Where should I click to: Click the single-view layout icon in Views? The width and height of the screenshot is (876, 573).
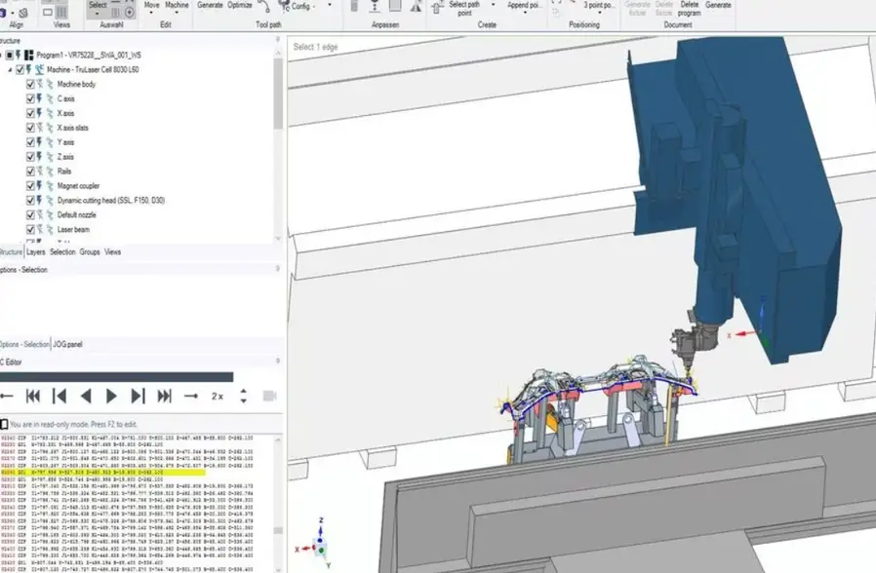[x=48, y=12]
